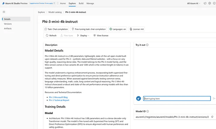Open Supplemental Preview Terms link
This screenshot has height=129, width=216.
point(42,3)
